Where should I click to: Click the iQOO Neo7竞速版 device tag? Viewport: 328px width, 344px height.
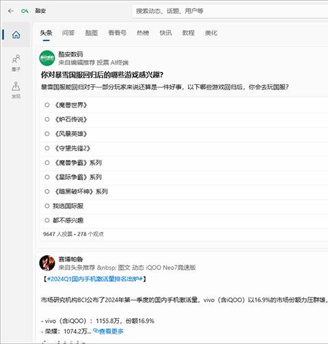point(171,267)
